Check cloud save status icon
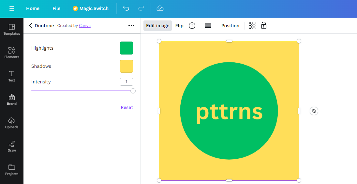357x184 pixels. coord(160,9)
